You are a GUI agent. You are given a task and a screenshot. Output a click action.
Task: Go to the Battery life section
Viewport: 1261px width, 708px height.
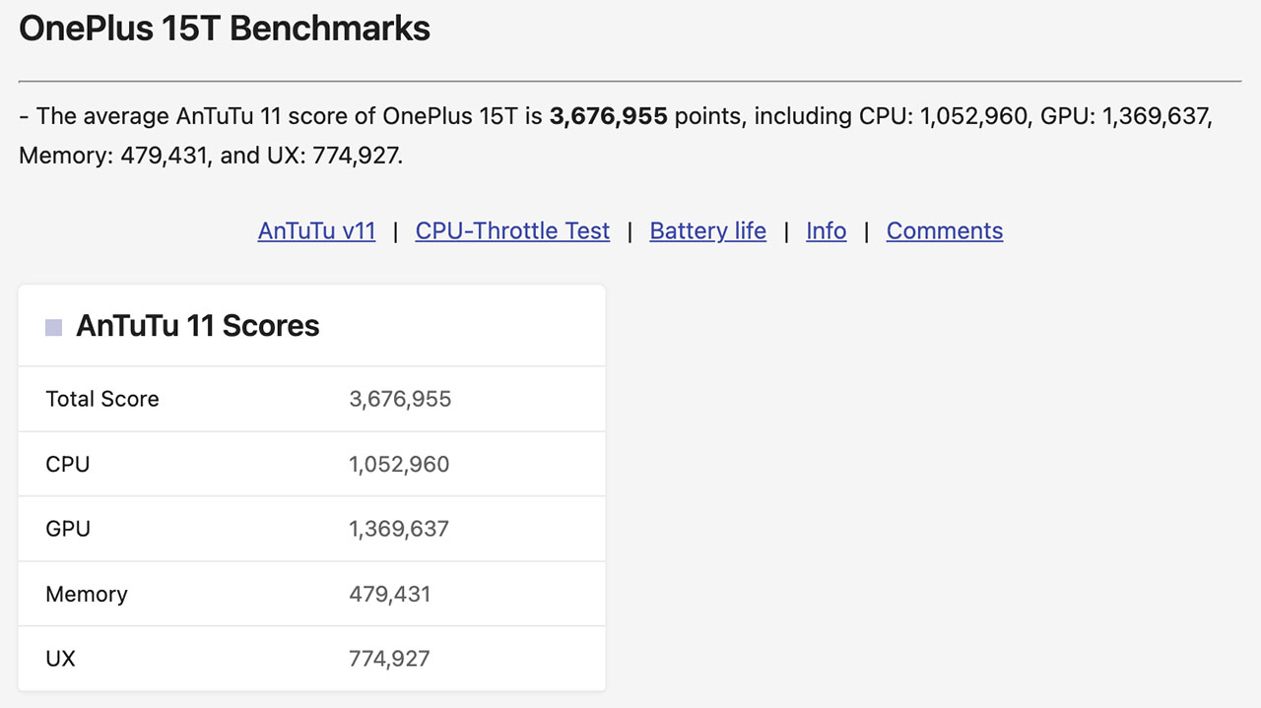(707, 230)
